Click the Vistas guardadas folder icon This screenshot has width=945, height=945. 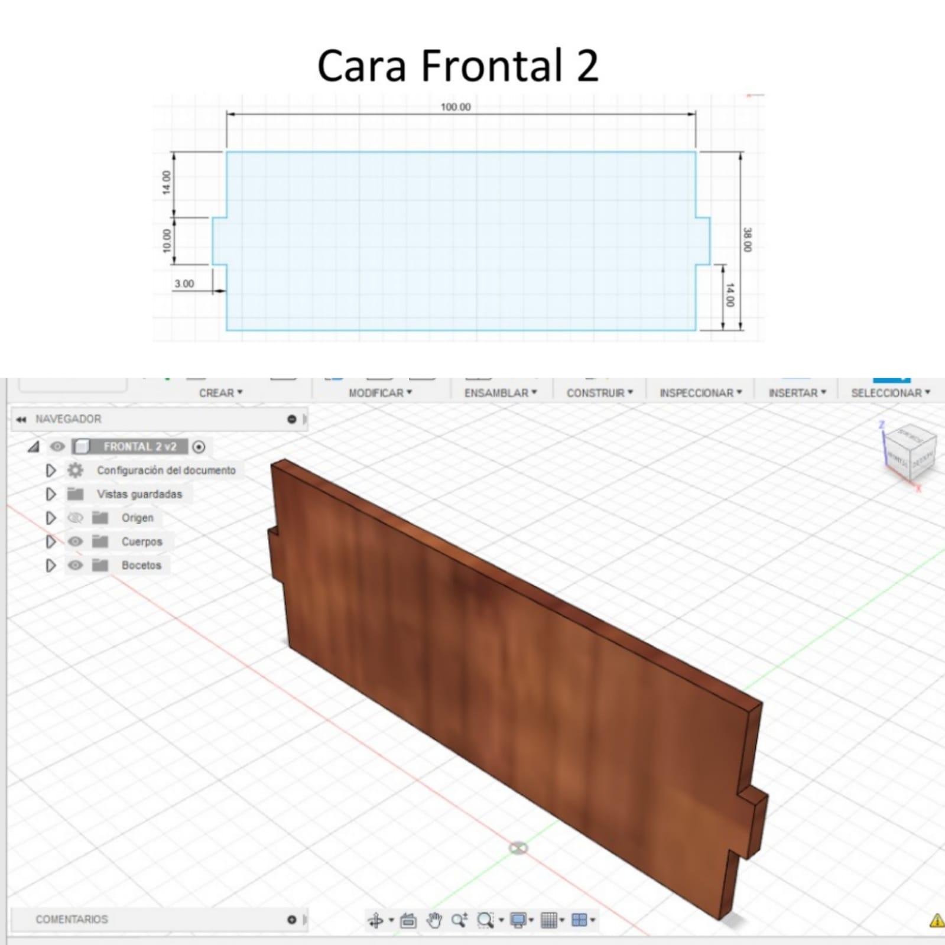point(75,493)
